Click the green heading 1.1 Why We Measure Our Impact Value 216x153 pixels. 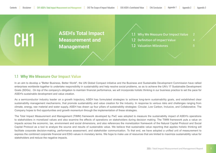point(48,76)
